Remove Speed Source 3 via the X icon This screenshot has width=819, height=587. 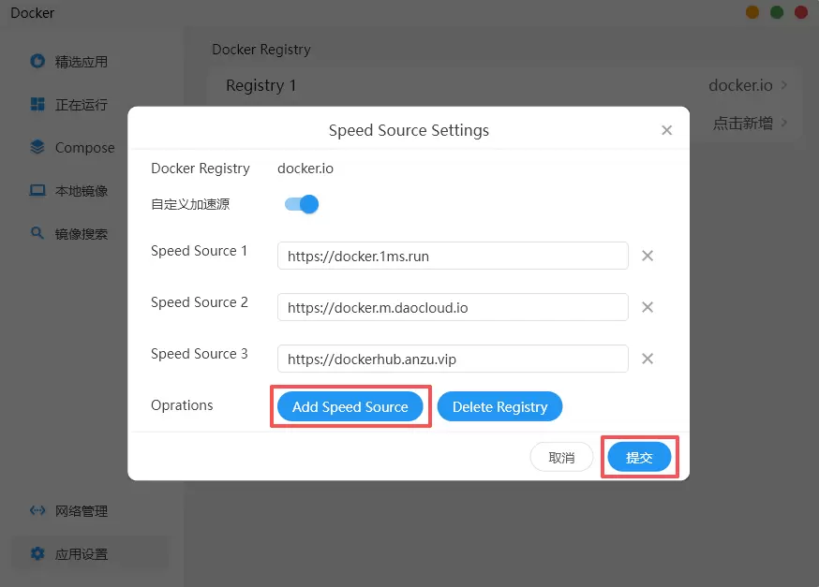point(648,359)
